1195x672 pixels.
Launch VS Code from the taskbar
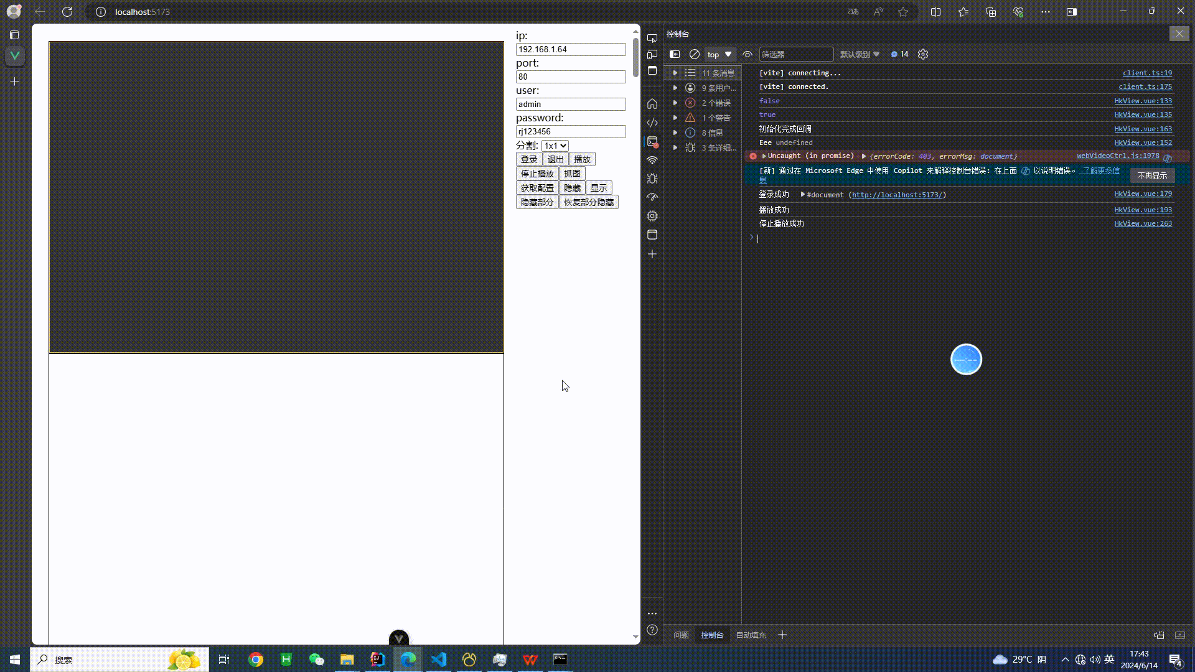[439, 660]
